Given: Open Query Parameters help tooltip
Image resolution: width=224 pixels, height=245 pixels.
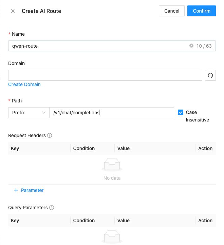Looking at the screenshot, I should click(x=52, y=208).
